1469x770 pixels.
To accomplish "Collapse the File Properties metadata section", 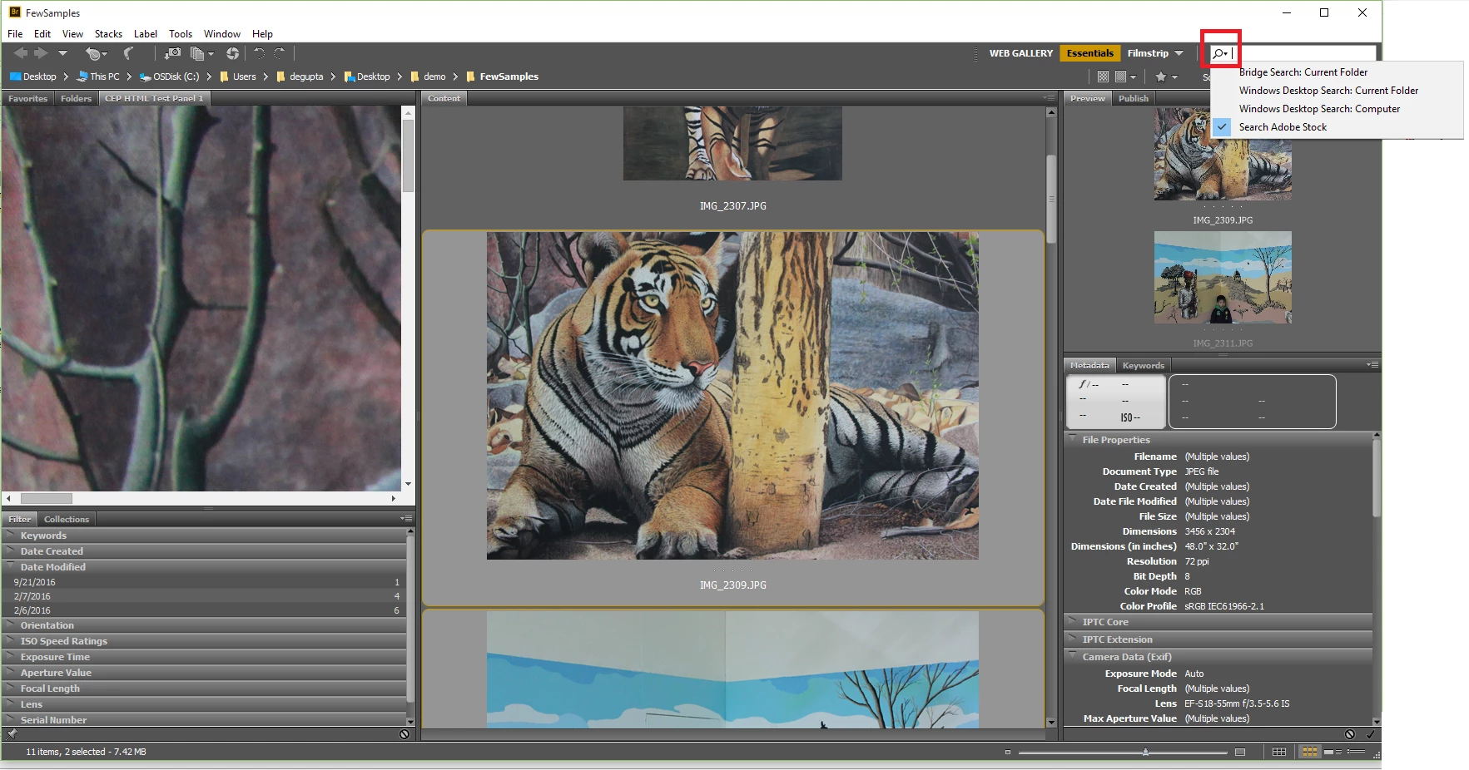I will pos(1072,439).
